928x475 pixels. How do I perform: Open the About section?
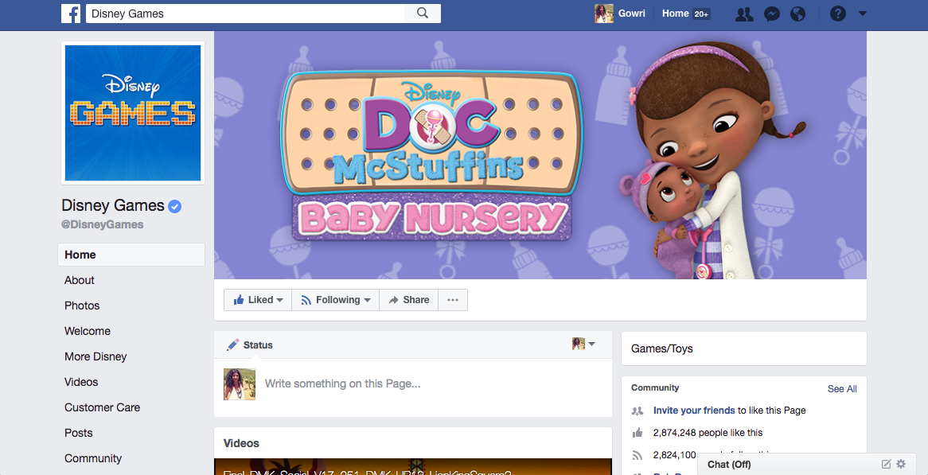point(80,280)
